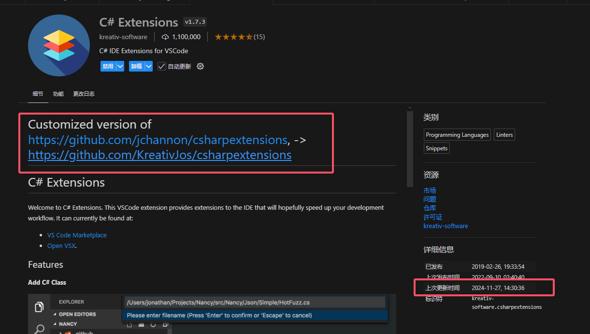Switch to the 细节 tab

click(38, 94)
